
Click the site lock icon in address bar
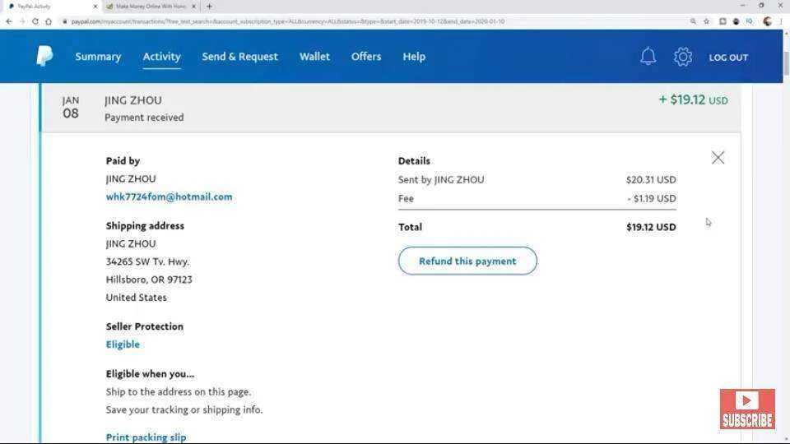pos(65,21)
